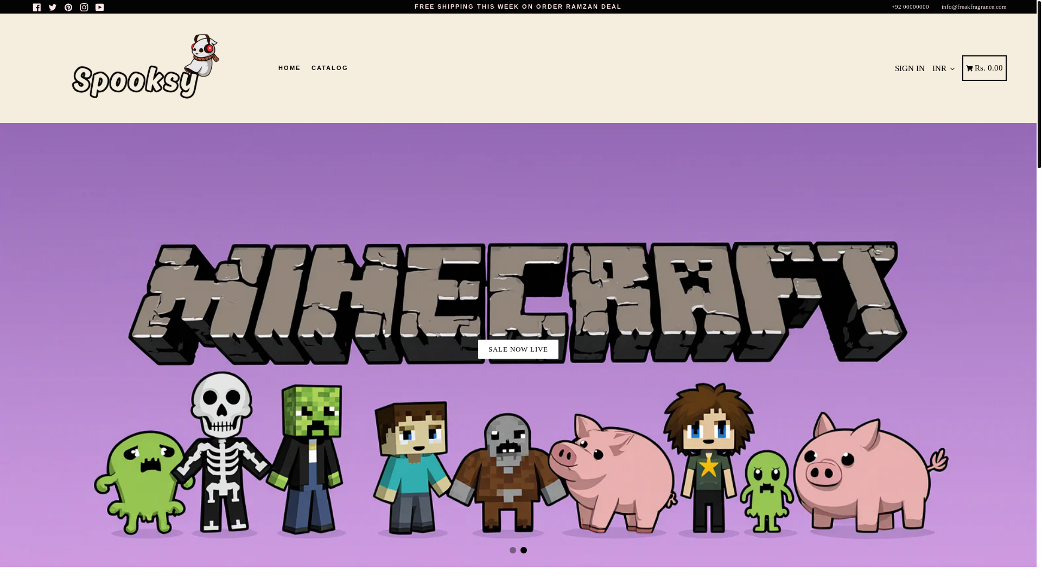Click the Sale Now Live button
The image size is (1042, 586).
pos(518,349)
